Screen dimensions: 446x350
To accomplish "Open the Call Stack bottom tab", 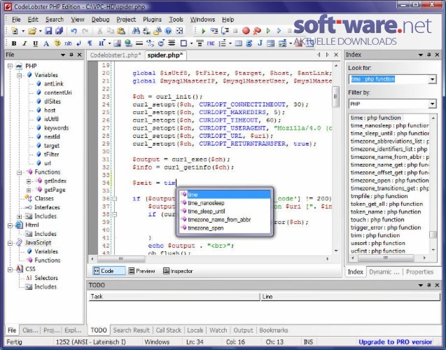I will coord(168,330).
